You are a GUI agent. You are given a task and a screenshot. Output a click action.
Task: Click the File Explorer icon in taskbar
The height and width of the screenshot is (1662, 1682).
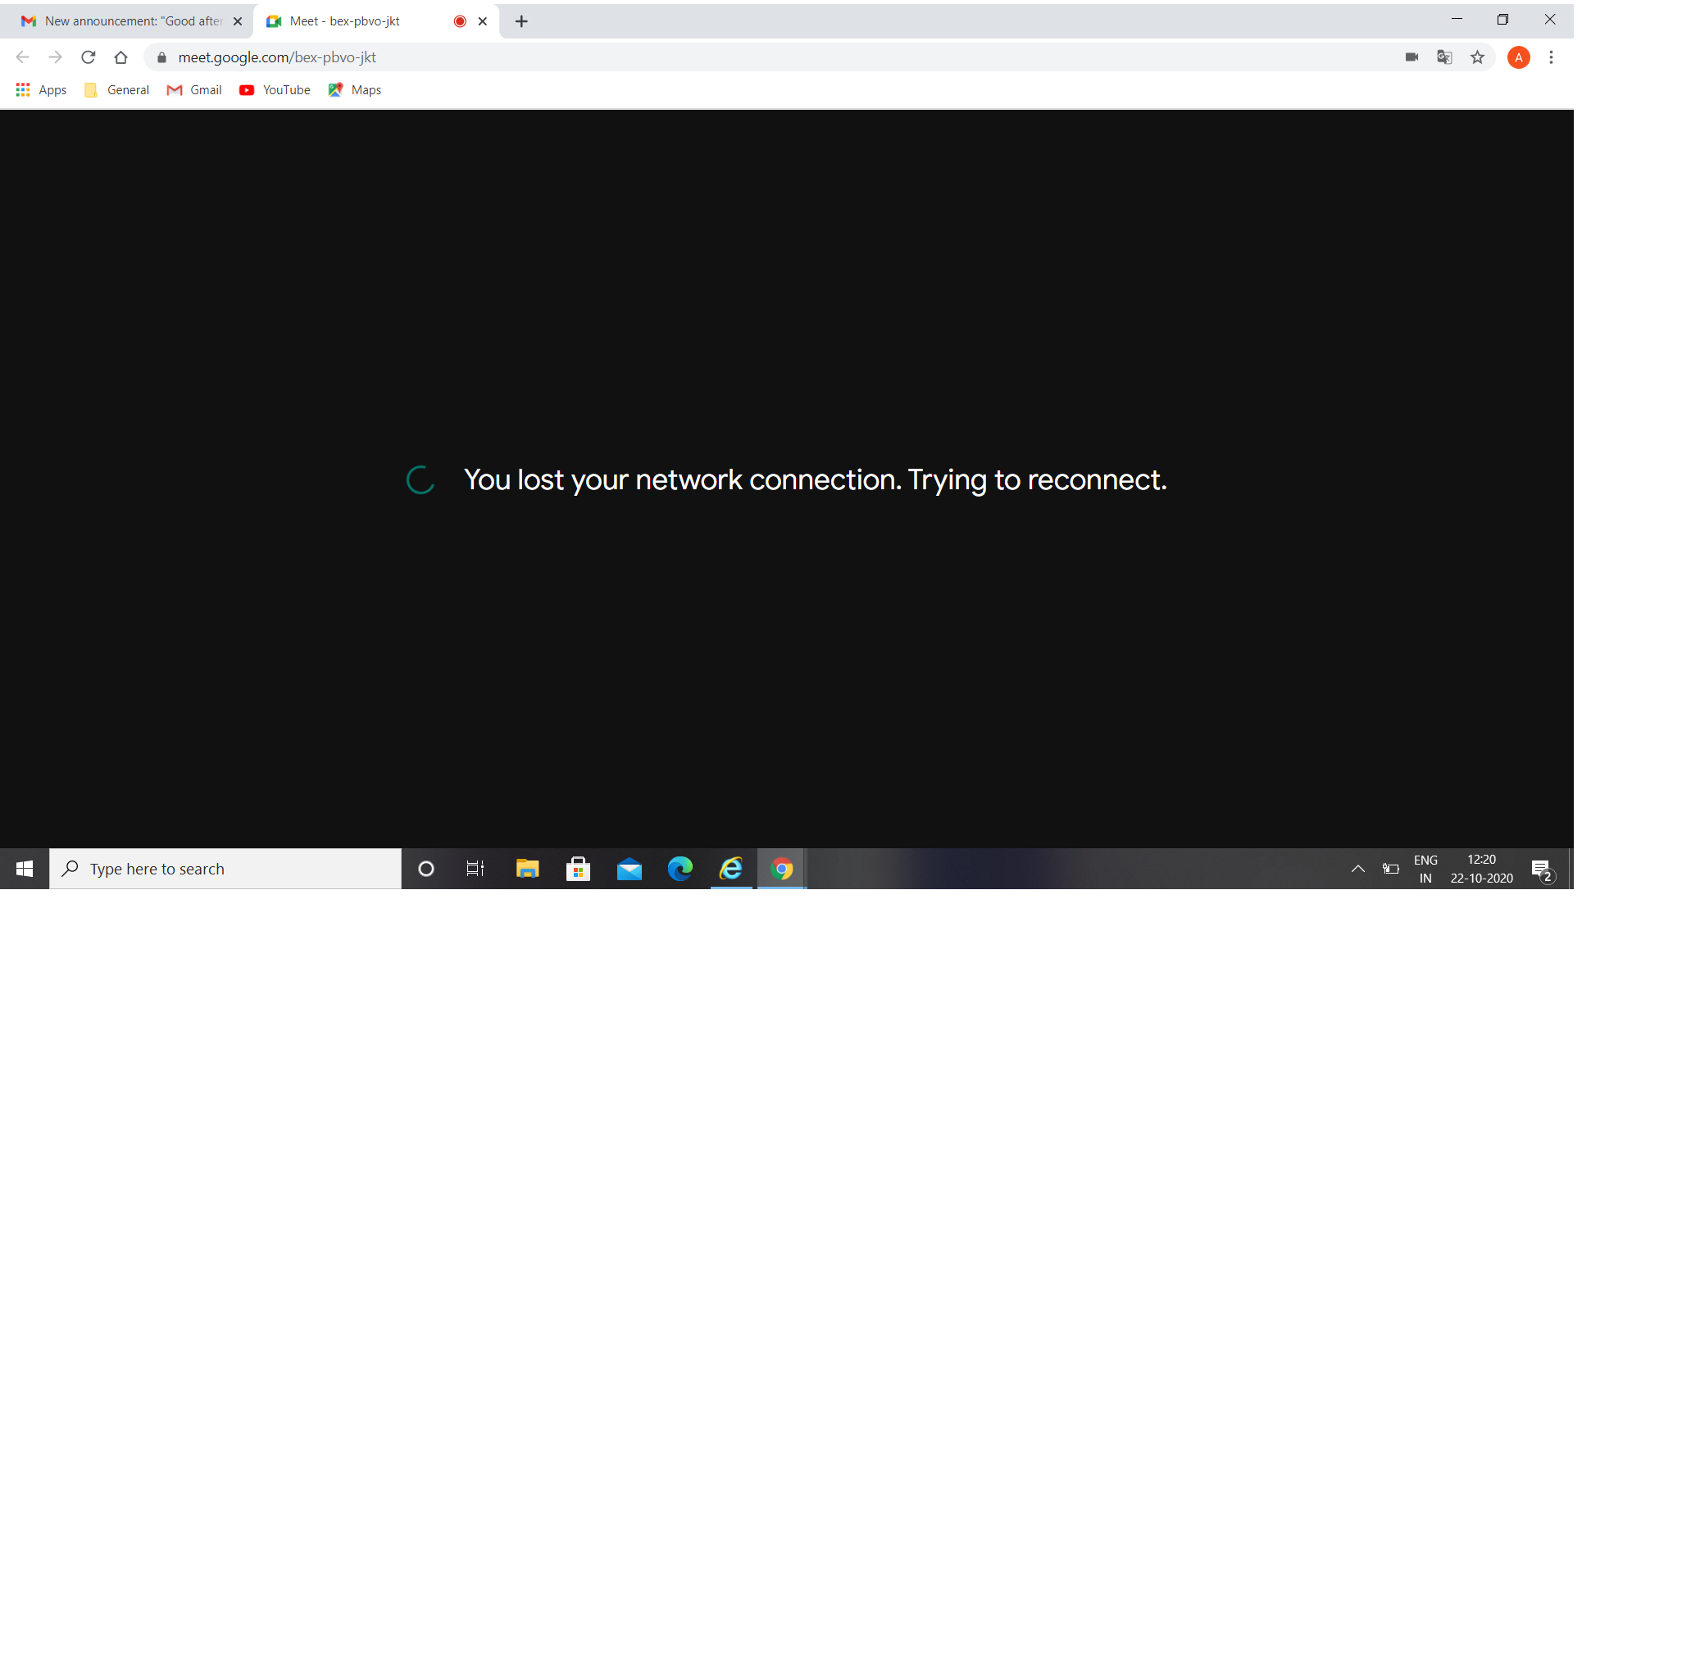point(527,869)
